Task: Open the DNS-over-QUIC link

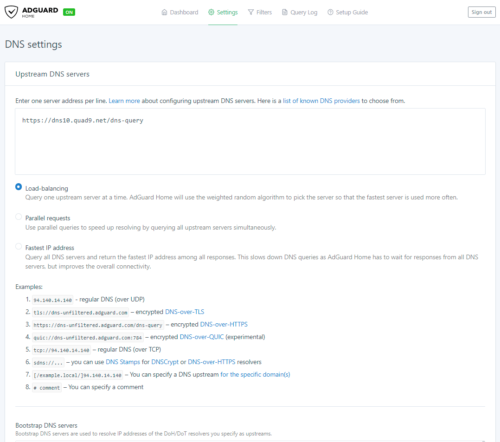Action: tap(202, 337)
